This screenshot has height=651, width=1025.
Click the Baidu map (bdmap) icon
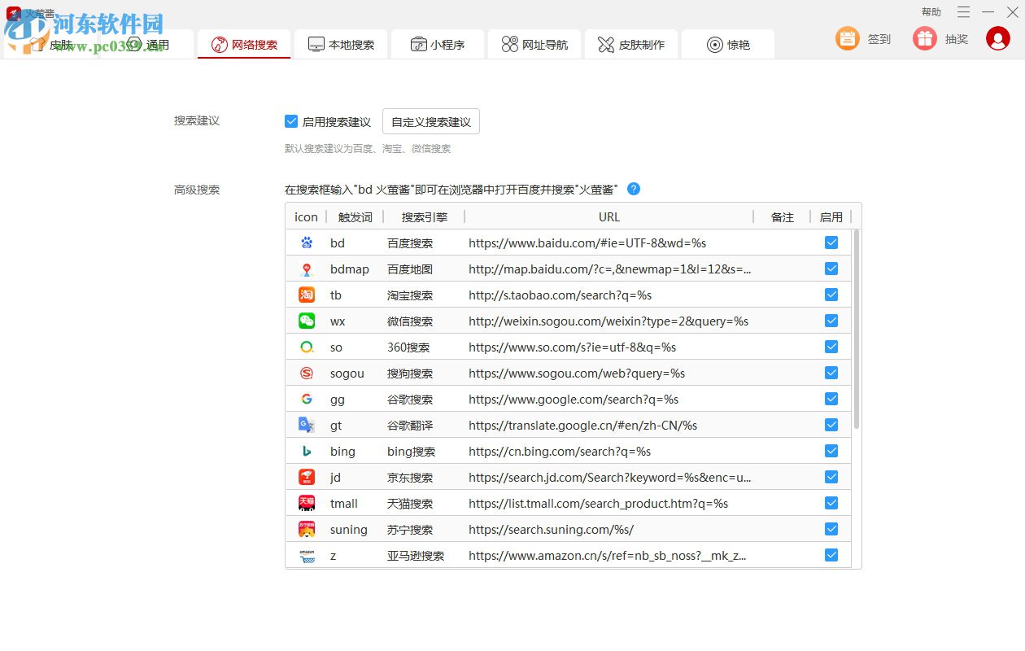[x=305, y=269]
